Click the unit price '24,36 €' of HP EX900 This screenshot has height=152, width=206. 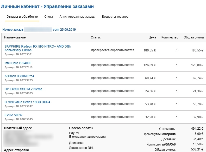tap(150, 91)
